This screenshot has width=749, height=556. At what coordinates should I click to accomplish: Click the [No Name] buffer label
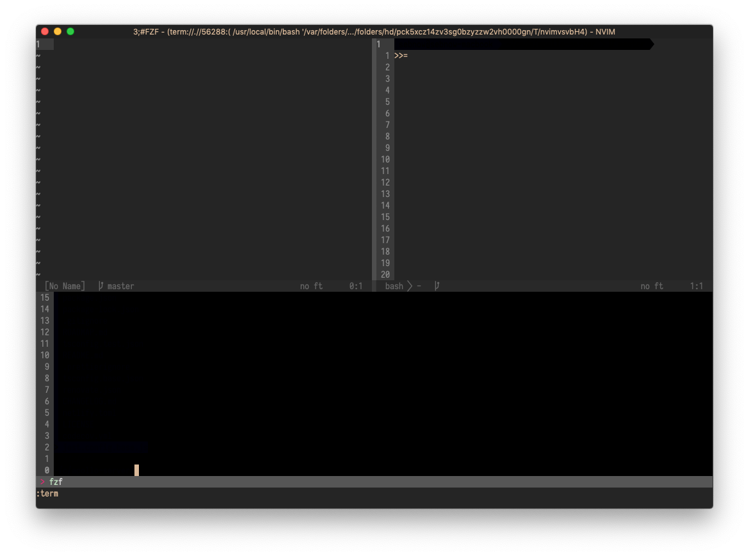tap(65, 286)
